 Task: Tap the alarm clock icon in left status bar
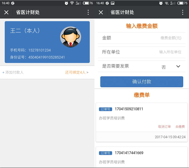(66, 3)
